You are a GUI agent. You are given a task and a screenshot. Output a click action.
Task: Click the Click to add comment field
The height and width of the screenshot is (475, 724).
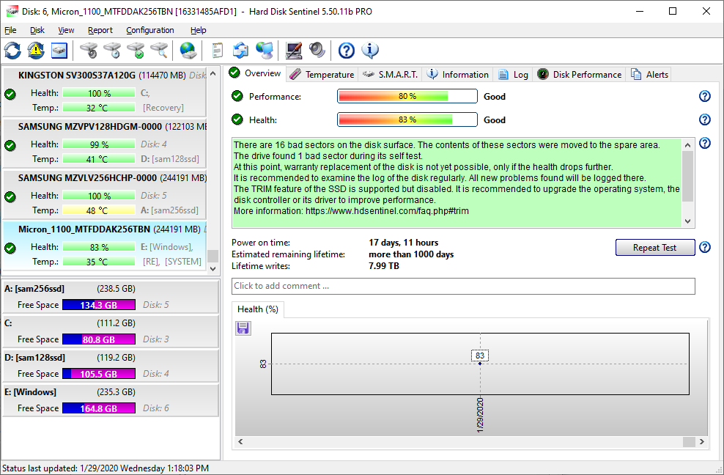click(x=463, y=286)
